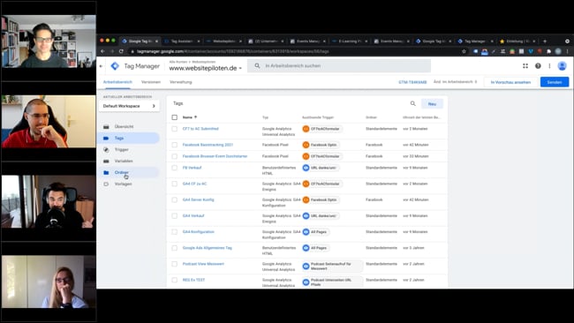This screenshot has height=323, width=574.
Task: Switch to the Versionen tab
Action: point(151,82)
